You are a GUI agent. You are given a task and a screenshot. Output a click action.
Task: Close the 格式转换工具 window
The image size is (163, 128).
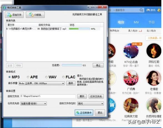[x=102, y=7]
